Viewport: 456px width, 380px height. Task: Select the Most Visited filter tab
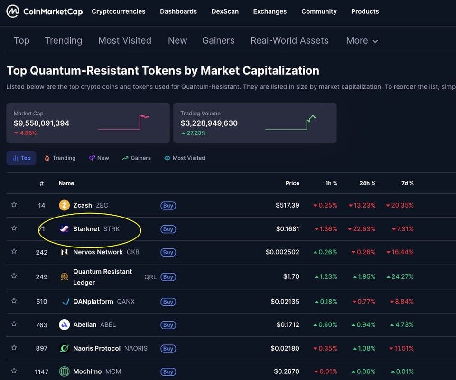pyautogui.click(x=185, y=158)
